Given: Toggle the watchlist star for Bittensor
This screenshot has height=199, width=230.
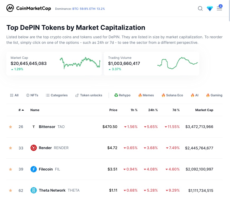Looking at the screenshot, I should (x=10, y=127).
